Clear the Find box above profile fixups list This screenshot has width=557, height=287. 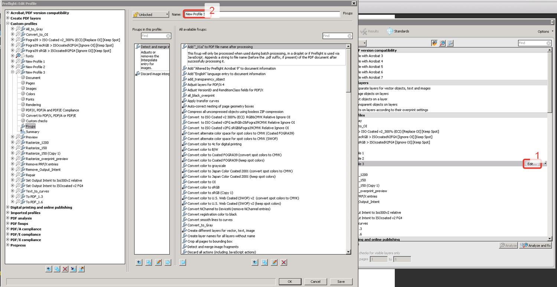coord(168,36)
